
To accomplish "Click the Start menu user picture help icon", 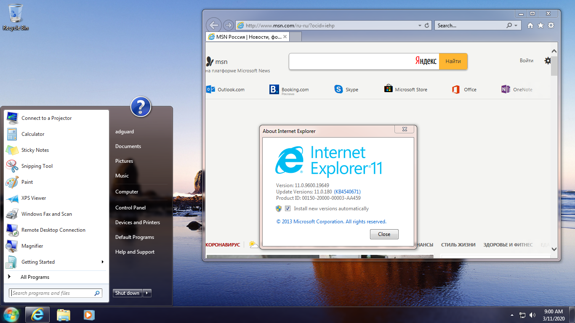I will 141,107.
